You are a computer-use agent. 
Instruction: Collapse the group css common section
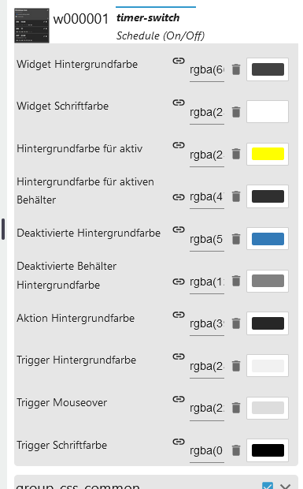click(x=285, y=486)
